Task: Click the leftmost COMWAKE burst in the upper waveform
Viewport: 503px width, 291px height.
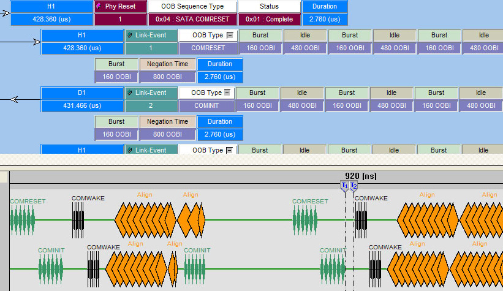Action: tap(78, 221)
